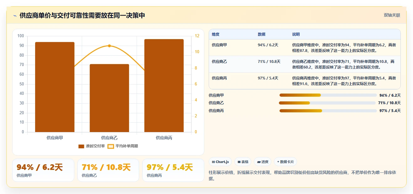Screen dimensions: 413x194
Task: Click the 维度 column header
Action: click(x=216, y=34)
